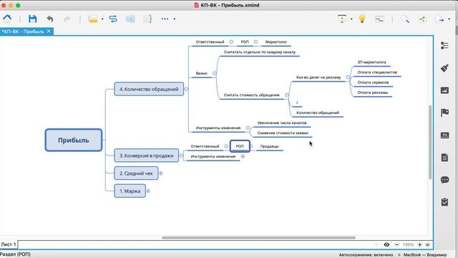Redo the last undone action
This screenshot has height=258, width=458.
coord(67,19)
